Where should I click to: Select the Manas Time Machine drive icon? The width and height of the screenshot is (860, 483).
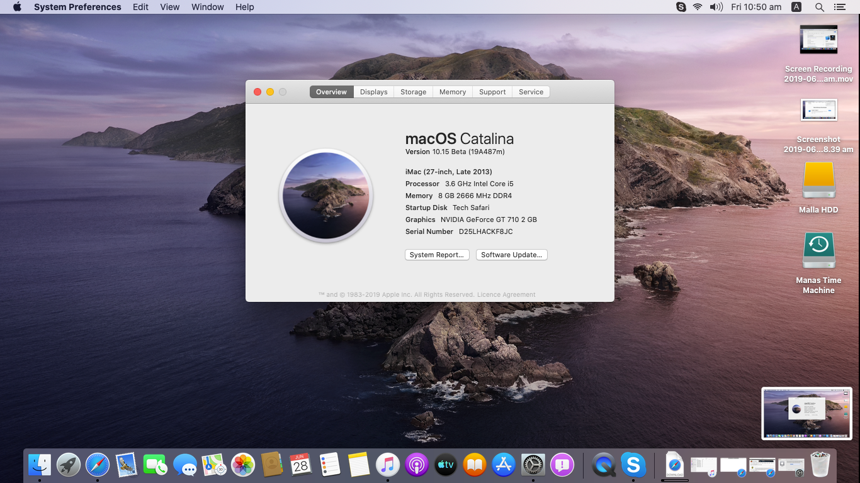tap(818, 250)
